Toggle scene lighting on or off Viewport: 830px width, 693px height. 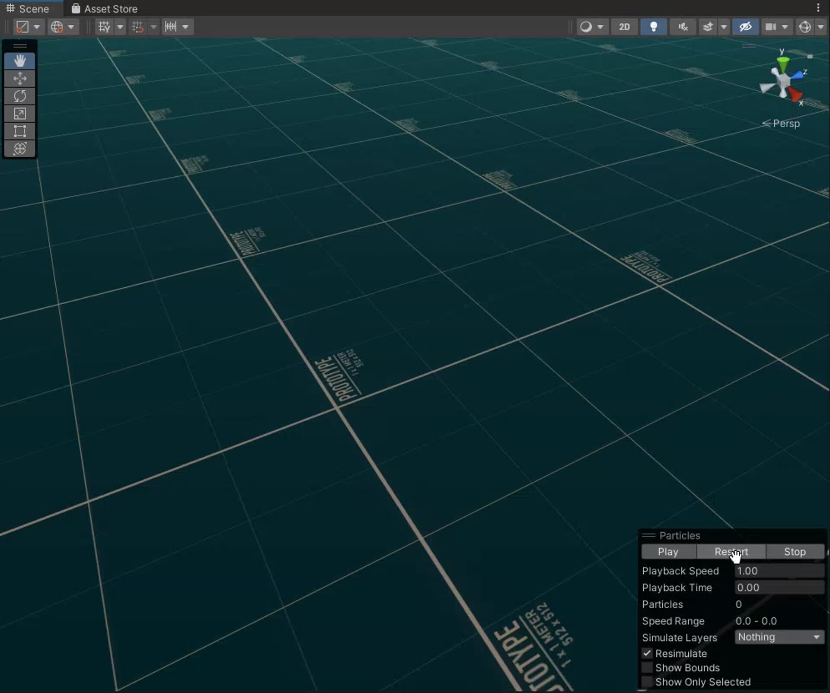[654, 26]
